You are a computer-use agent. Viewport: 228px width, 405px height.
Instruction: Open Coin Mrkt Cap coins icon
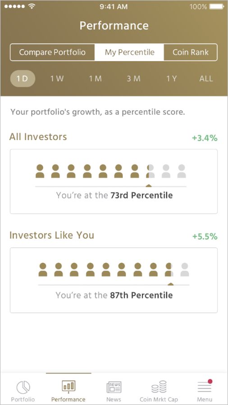tap(159, 387)
